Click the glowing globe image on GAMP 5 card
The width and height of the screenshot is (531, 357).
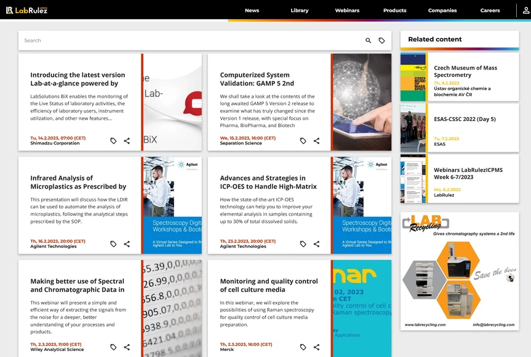click(362, 102)
